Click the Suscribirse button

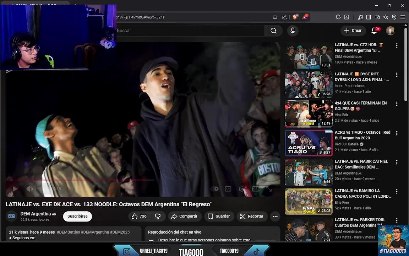pyautogui.click(x=77, y=216)
